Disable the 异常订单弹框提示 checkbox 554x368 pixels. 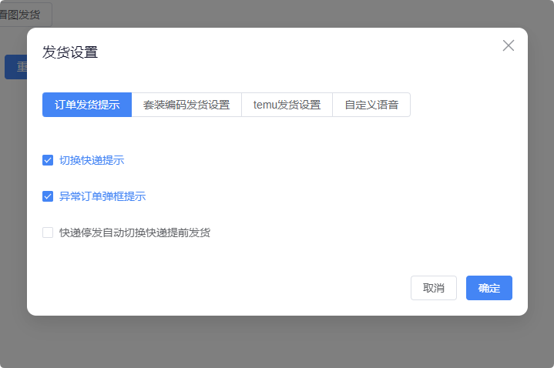(x=48, y=196)
